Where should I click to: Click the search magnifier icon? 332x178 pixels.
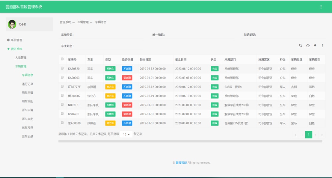tap(301, 46)
